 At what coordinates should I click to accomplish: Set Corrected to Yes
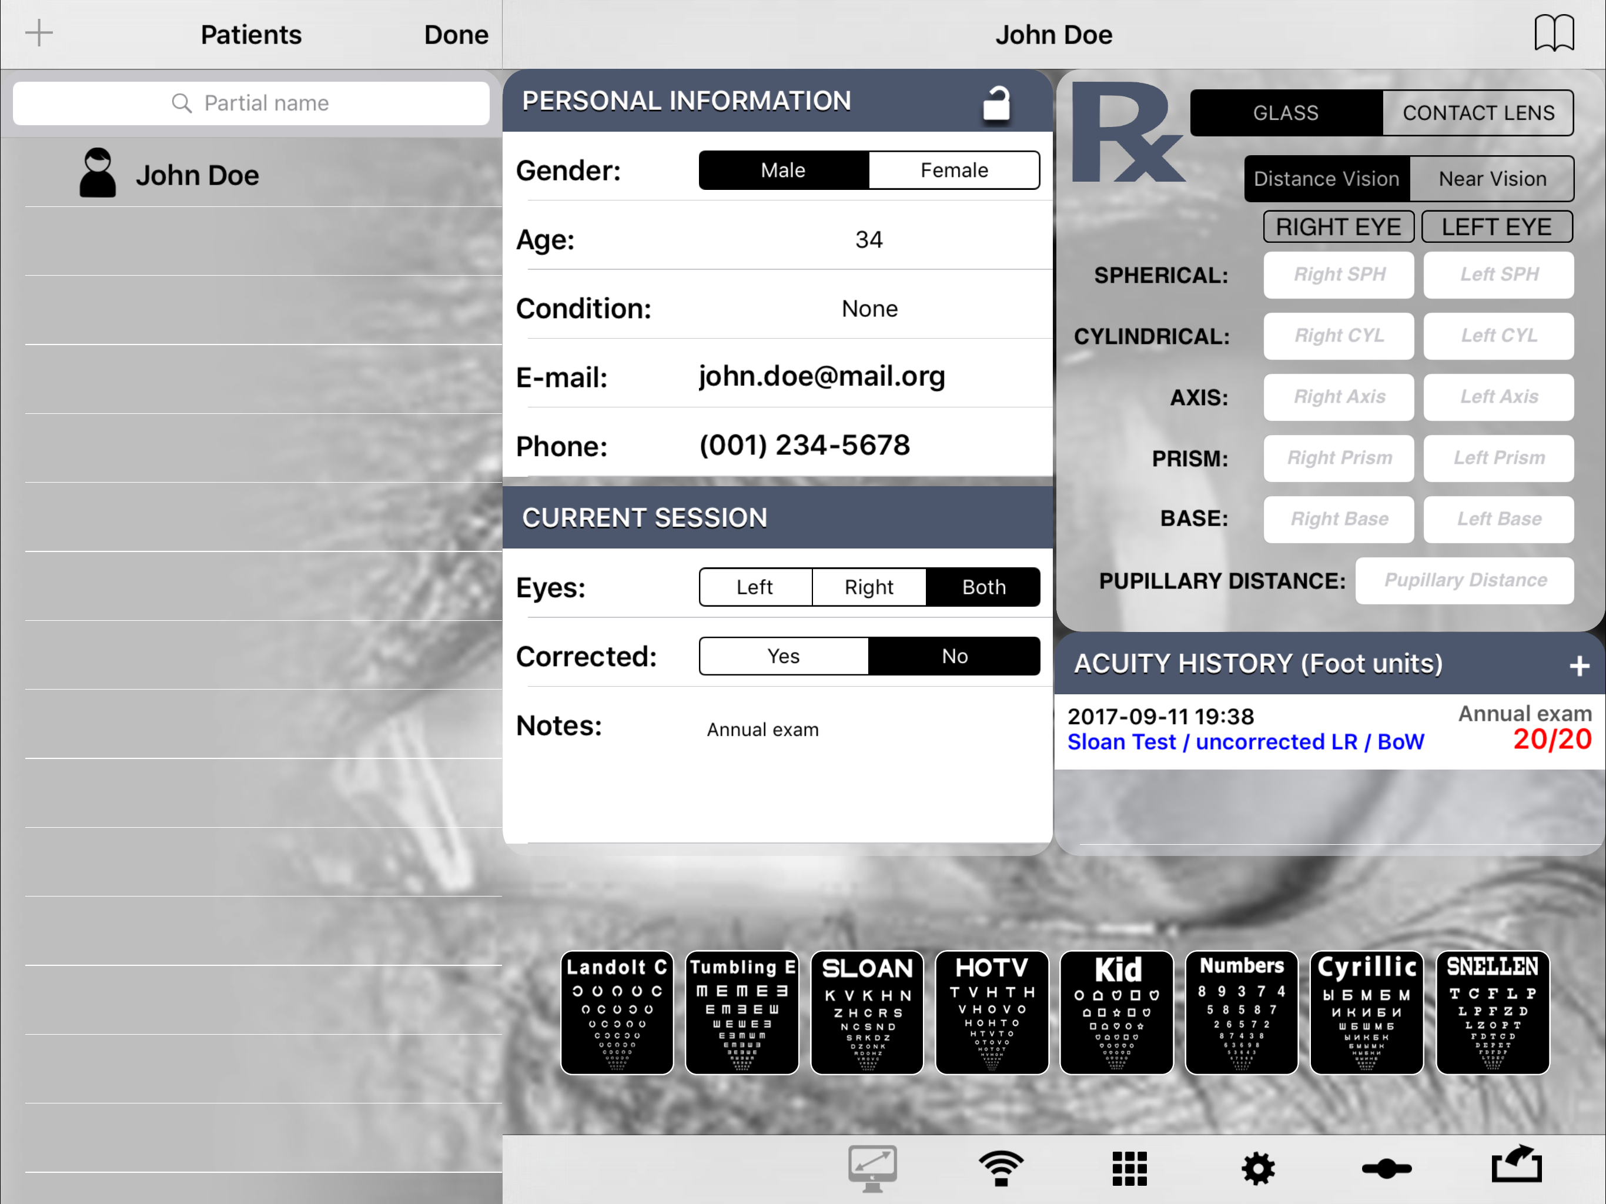coord(784,657)
